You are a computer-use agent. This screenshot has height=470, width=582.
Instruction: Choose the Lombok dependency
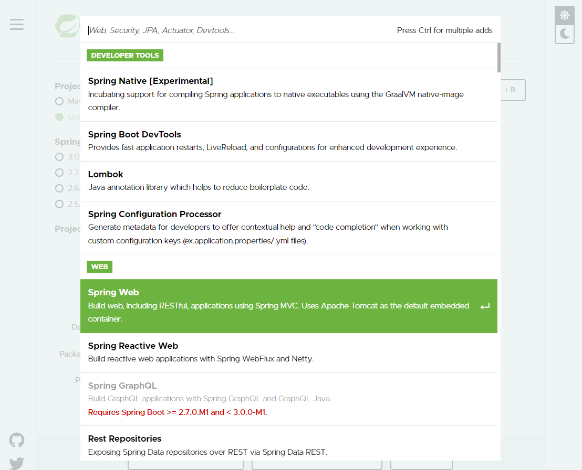pyautogui.click(x=289, y=181)
